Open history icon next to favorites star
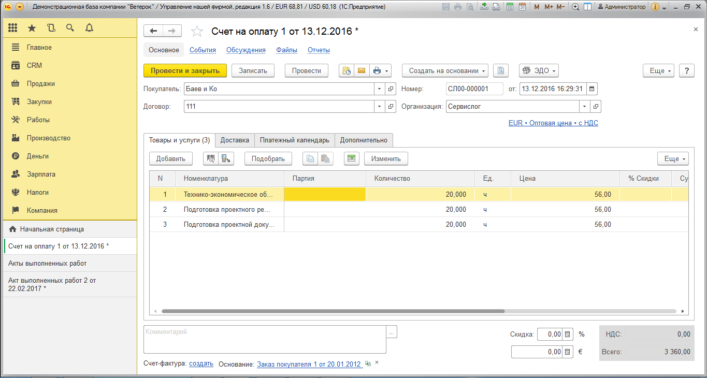This screenshot has height=378, width=707. [51, 28]
